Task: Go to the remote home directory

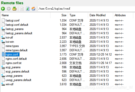Action: (x=33, y=9)
